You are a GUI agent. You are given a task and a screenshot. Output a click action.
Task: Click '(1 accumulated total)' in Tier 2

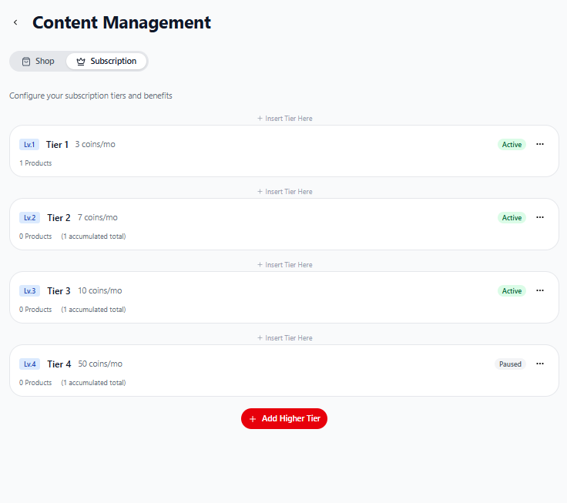point(93,236)
